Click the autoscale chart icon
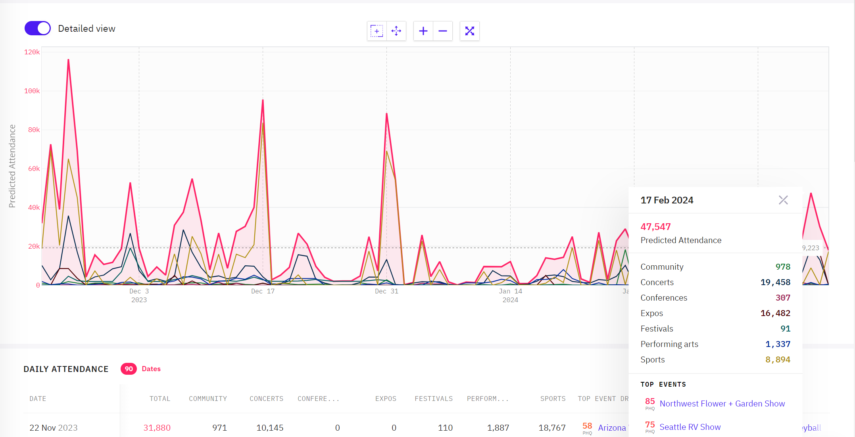 click(x=470, y=31)
